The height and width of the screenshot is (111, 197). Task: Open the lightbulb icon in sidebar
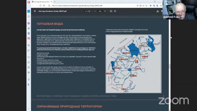(x=29, y=79)
